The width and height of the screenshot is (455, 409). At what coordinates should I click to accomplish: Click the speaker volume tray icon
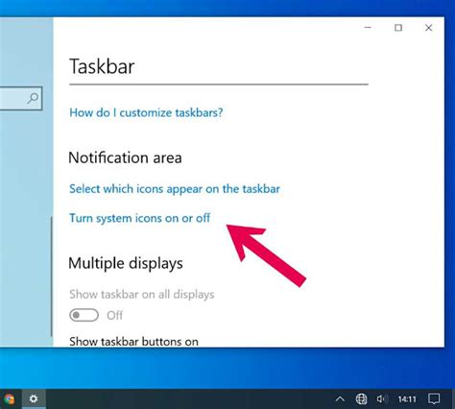tap(381, 398)
